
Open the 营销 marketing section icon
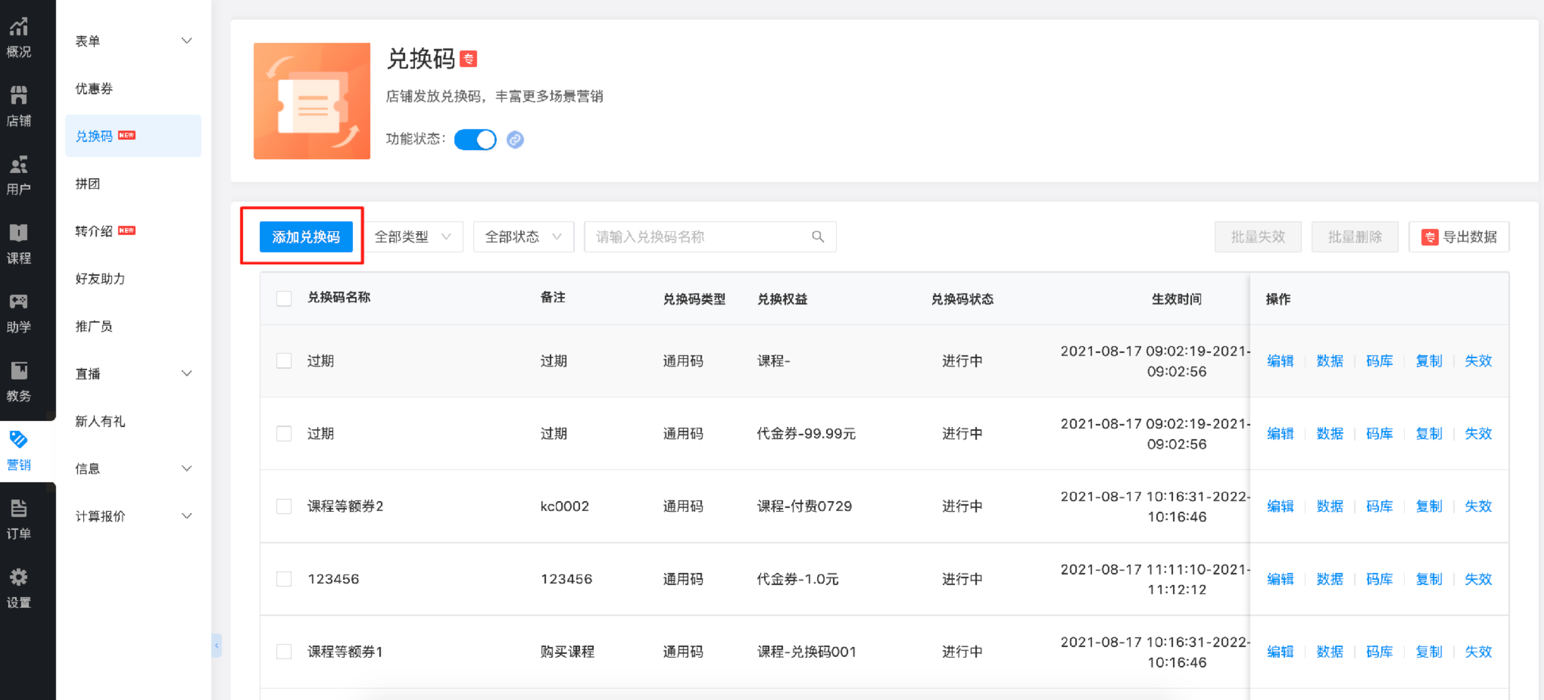tap(19, 439)
